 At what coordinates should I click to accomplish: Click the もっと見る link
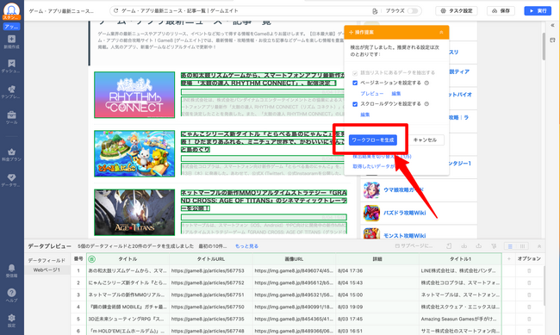point(246,246)
